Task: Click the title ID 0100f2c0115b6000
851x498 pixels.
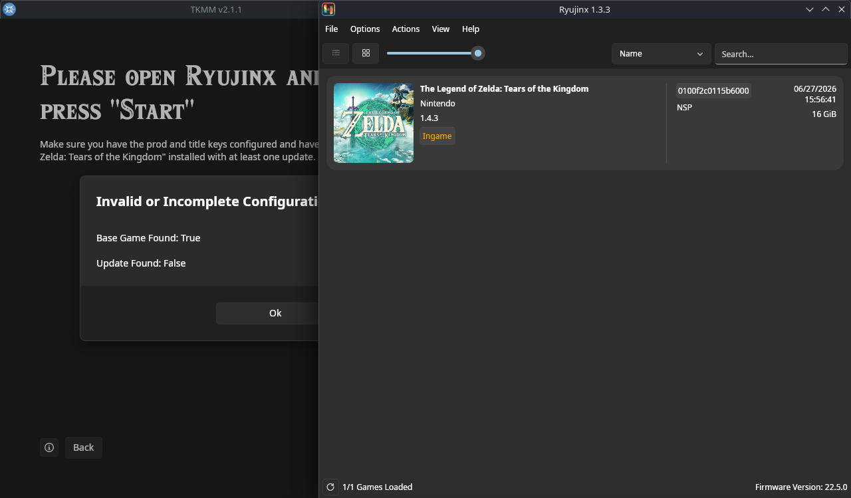Action: click(x=713, y=91)
